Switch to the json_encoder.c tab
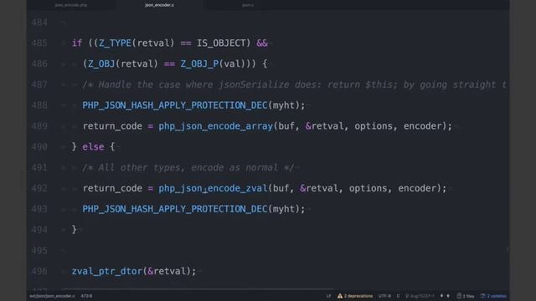Screen dimensions: 536x301 click(159, 5)
